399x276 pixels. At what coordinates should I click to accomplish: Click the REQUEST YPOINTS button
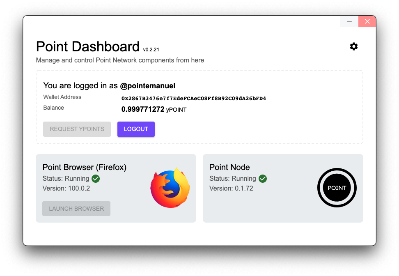(x=77, y=129)
